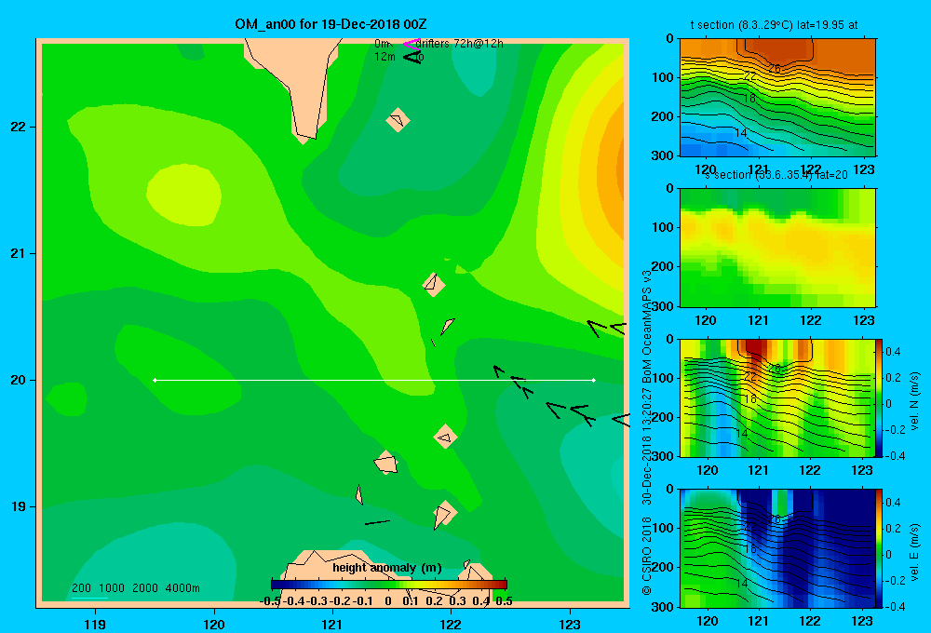Click the island near 18.9N 121.9E
The height and width of the screenshot is (633, 931).
[x=445, y=514]
